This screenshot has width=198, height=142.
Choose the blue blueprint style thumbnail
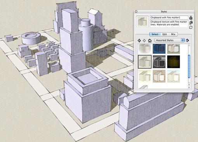[x=159, y=49]
